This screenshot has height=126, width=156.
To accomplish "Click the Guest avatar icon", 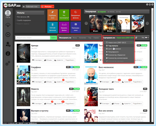I will click(8, 13).
